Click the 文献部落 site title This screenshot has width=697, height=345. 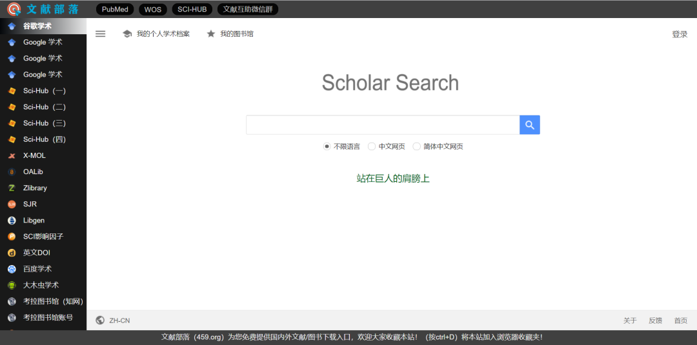point(52,9)
